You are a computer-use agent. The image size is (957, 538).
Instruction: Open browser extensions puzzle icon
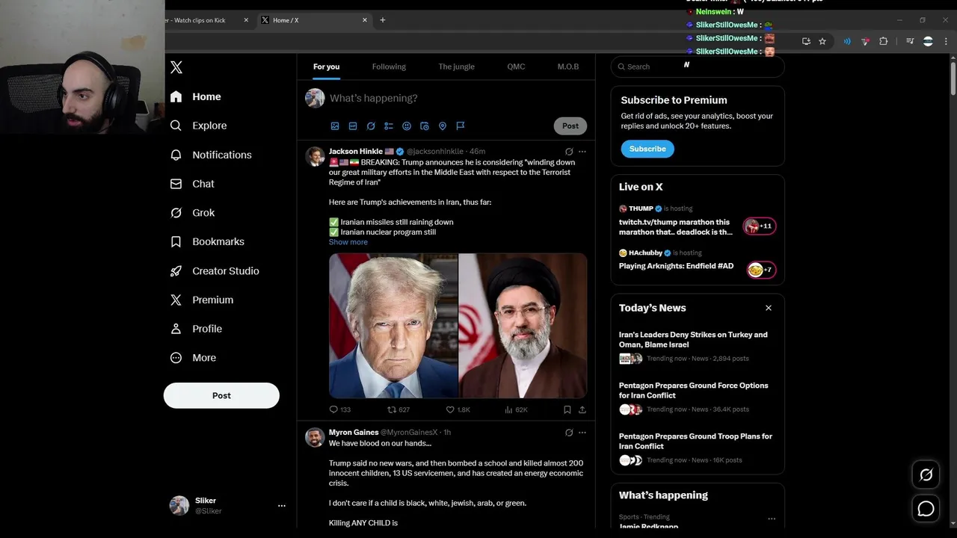[884, 42]
